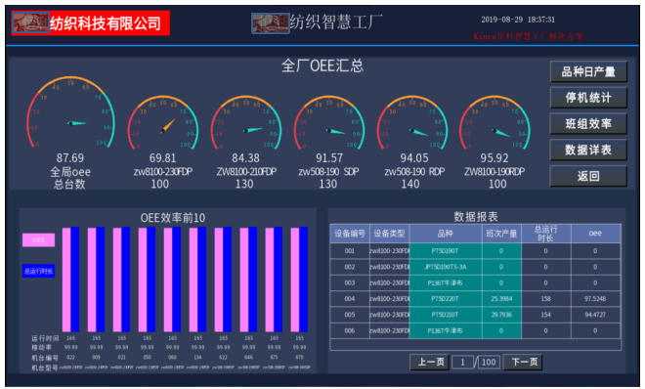Image resolution: width=645 pixels, height=389 pixels.
Task: Click the P75D210T variety cell
Action: coord(446,315)
